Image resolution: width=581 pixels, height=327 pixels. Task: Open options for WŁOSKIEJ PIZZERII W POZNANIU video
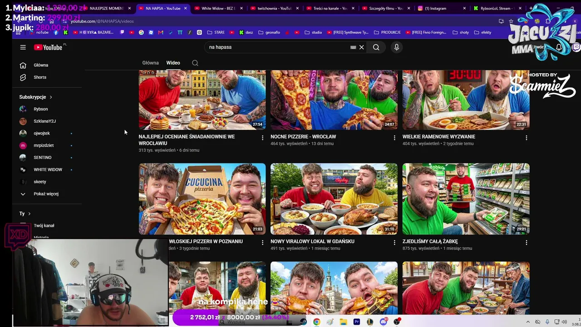coord(262,243)
